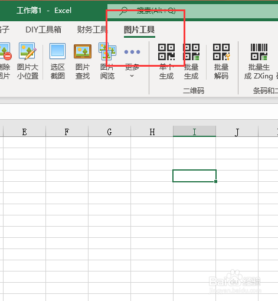Click the search magnifier icon
This screenshot has height=301, width=278.
point(123,11)
